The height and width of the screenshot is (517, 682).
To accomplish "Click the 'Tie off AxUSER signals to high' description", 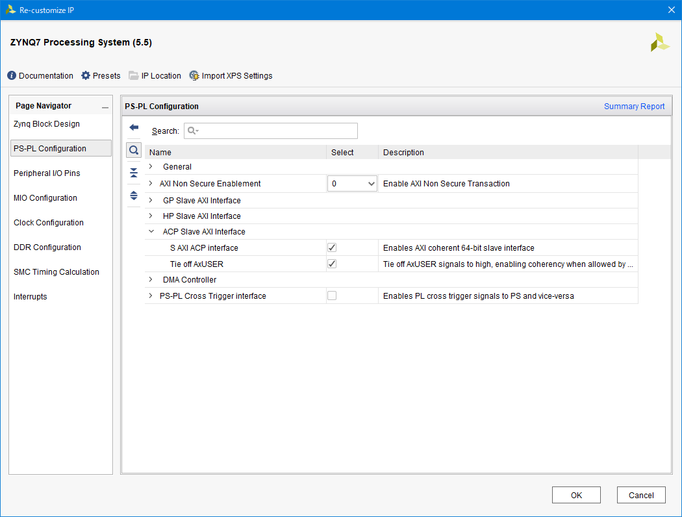I will [x=508, y=264].
